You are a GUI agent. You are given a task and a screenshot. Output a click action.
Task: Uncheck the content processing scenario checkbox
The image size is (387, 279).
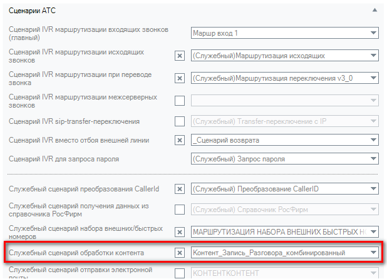180,253
